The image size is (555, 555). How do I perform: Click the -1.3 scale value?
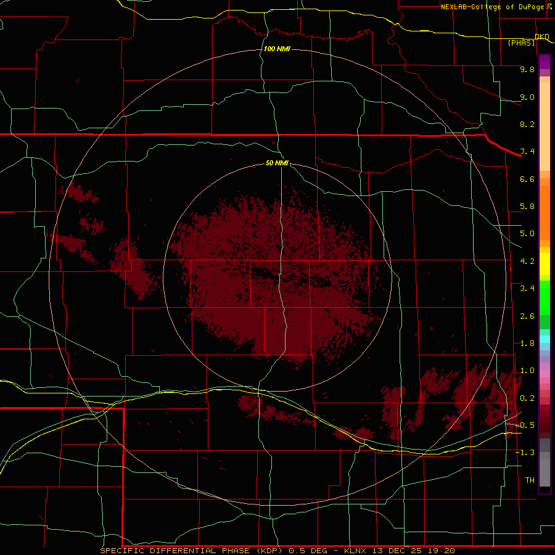525,453
